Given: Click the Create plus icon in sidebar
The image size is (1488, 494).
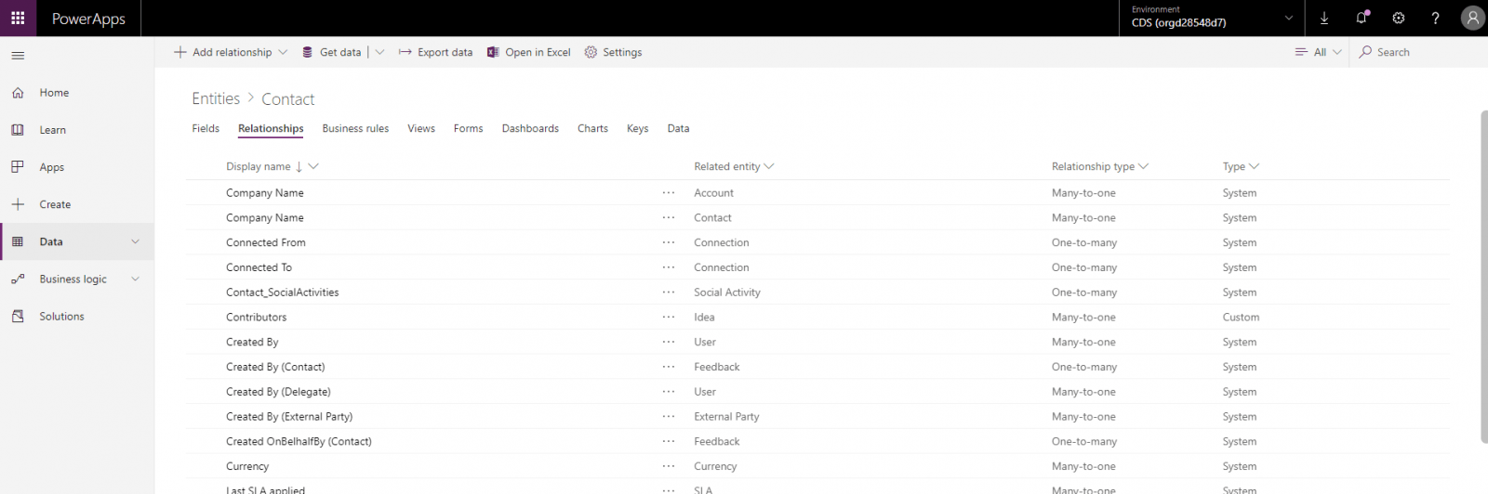Looking at the screenshot, I should point(18,204).
